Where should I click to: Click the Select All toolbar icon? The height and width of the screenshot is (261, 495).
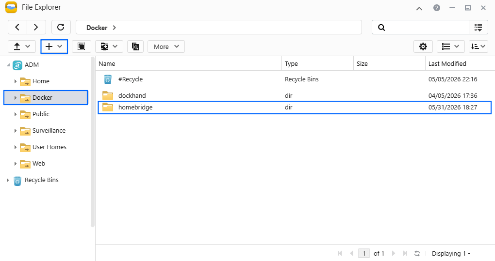(x=82, y=46)
